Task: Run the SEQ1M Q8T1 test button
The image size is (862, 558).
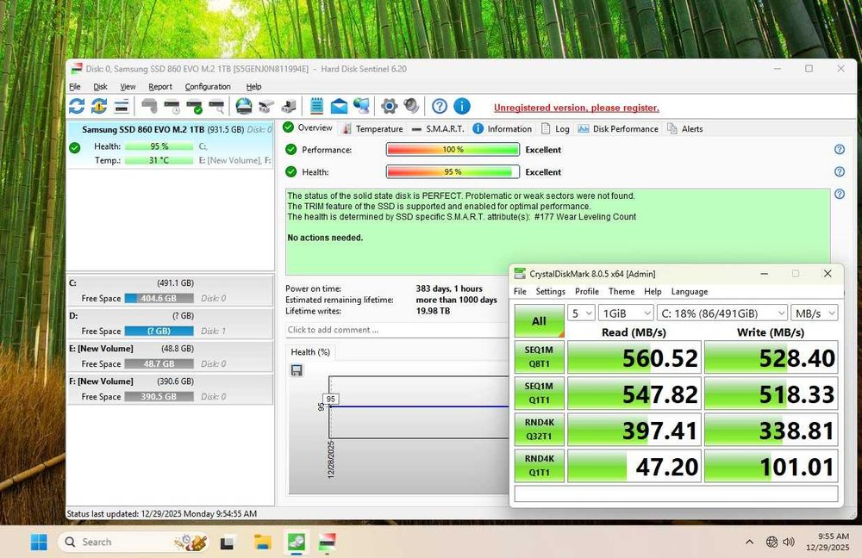Action: [x=540, y=357]
